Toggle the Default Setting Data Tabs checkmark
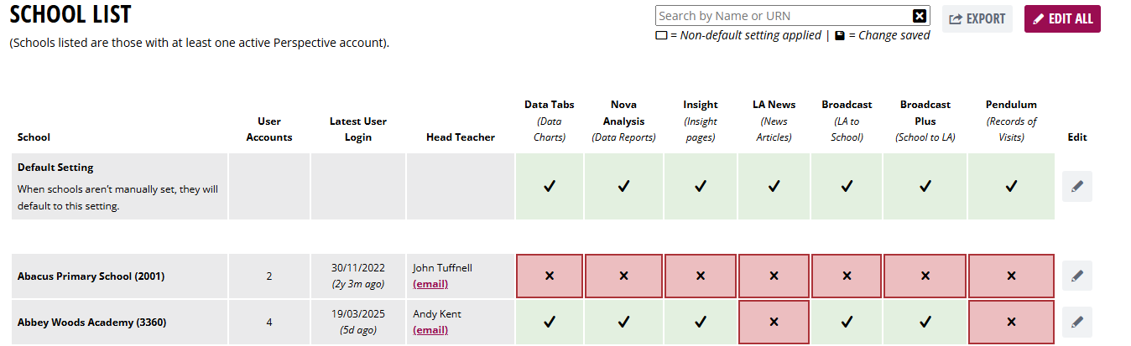Image resolution: width=1131 pixels, height=346 pixels. [x=550, y=187]
